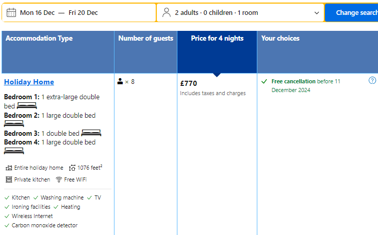Screen dimensions: 378x235
Task: Click the help question mark icon
Action: [372, 81]
